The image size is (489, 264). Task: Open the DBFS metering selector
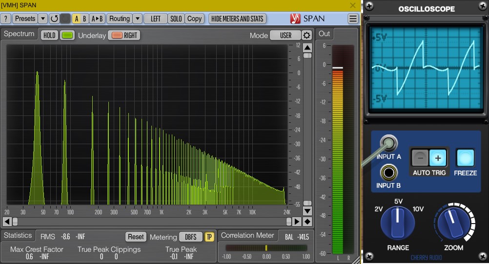click(x=190, y=237)
